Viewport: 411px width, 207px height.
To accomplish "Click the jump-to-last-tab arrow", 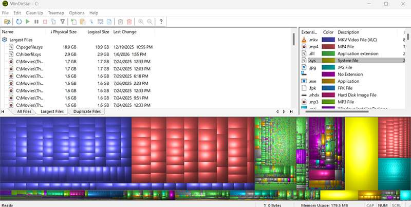I will tap(291, 111).
